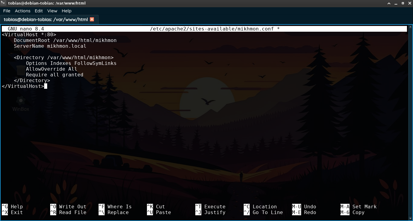The height and width of the screenshot is (221, 413).
Task: Close the tab using its red X
Action: click(92, 19)
